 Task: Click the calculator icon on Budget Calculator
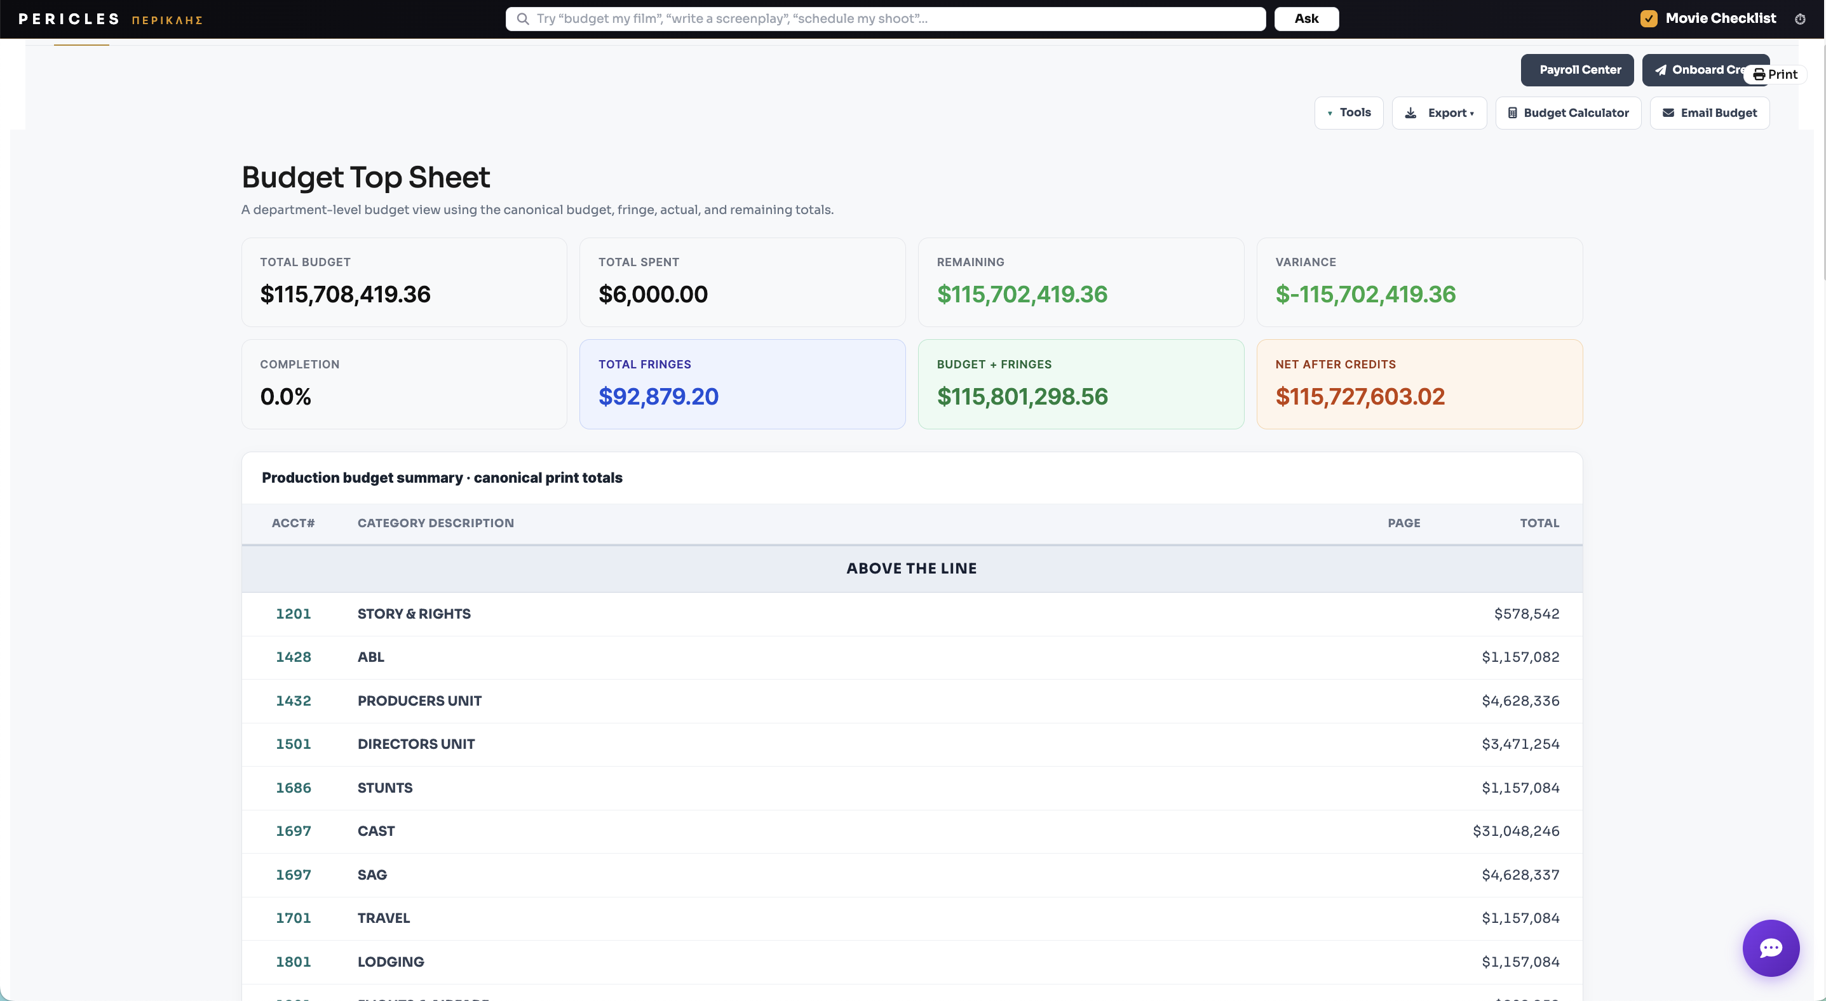point(1512,112)
